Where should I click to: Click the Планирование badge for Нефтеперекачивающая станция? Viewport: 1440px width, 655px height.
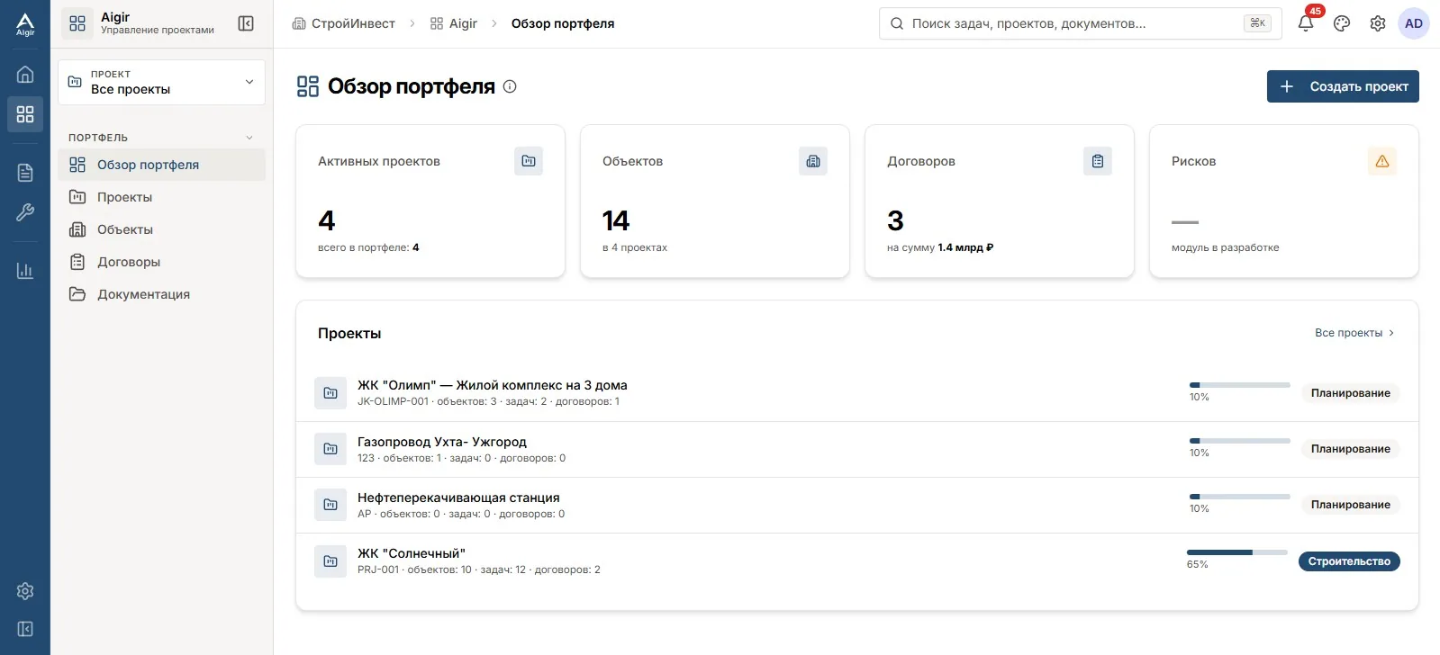click(x=1350, y=505)
